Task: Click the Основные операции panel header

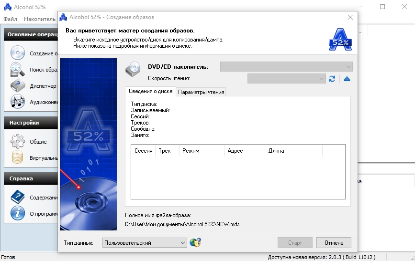Action: pos(31,34)
